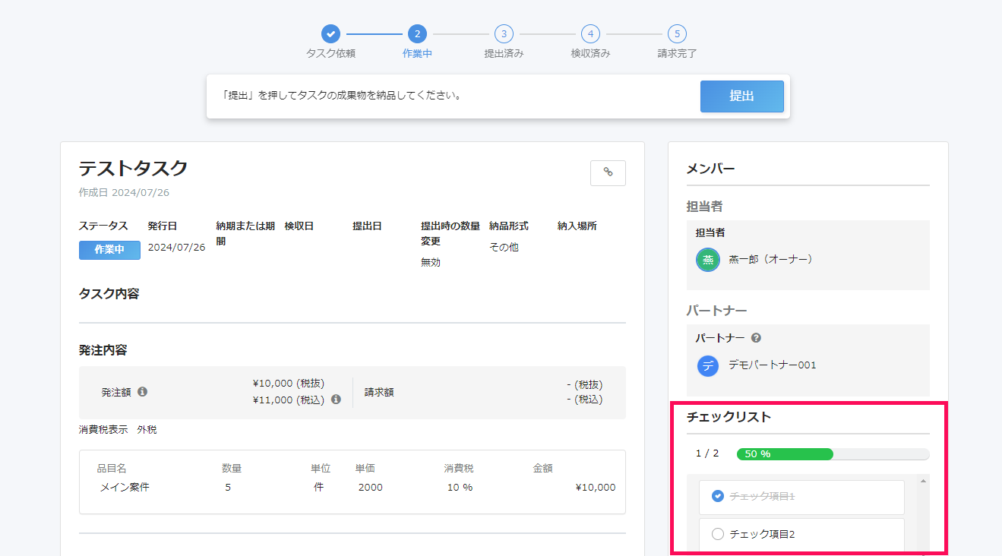Click the タスク内容 section heading

click(x=109, y=294)
